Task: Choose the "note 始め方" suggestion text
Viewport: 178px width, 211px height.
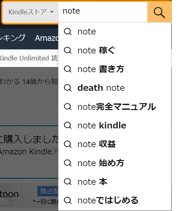Action: point(101,163)
